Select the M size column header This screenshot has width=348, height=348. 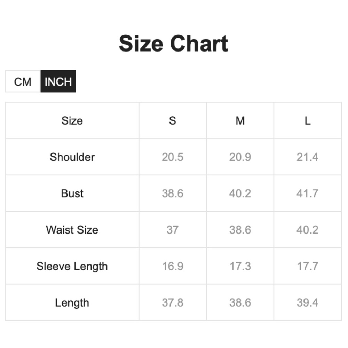(240, 121)
